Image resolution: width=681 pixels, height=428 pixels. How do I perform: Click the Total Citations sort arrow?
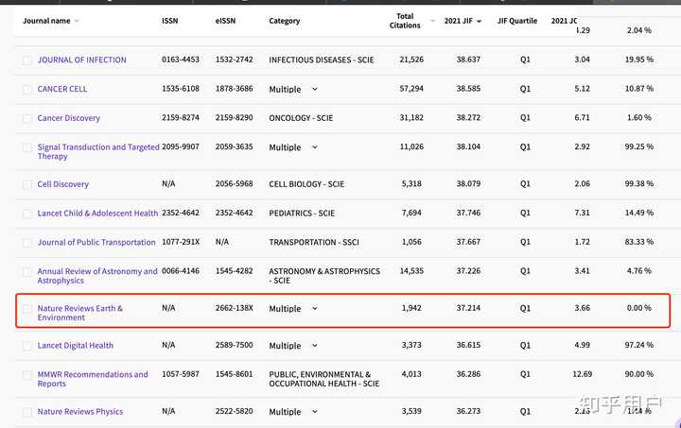pyautogui.click(x=432, y=21)
